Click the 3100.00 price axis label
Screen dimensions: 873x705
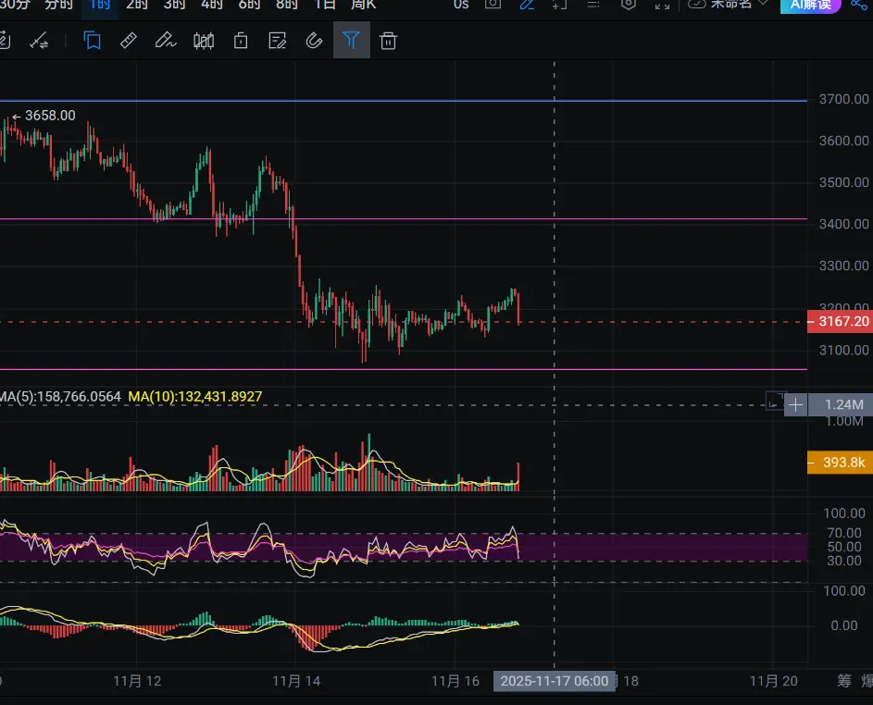843,350
